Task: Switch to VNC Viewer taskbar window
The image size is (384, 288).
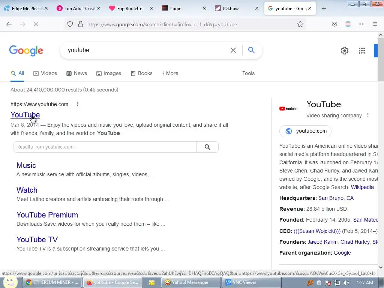Action: pyautogui.click(x=251, y=282)
